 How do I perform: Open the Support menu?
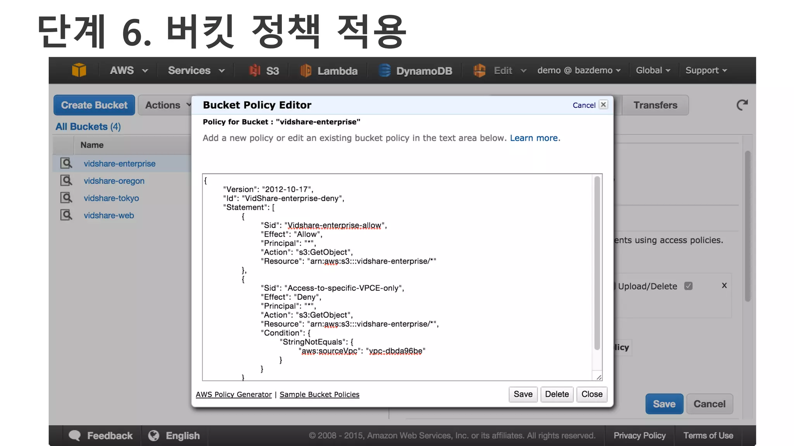pos(706,70)
